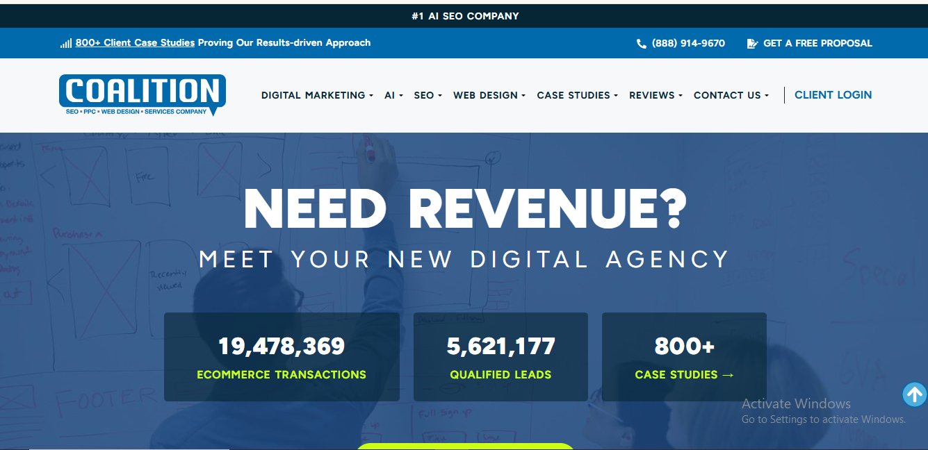Open the Reviews nav menu

(656, 95)
